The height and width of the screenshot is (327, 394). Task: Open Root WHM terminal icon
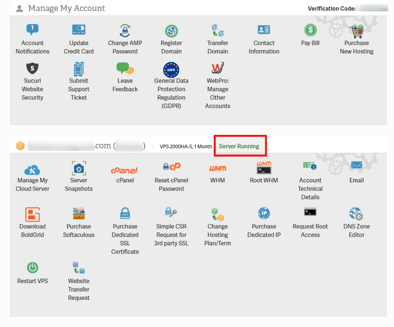pos(264,168)
